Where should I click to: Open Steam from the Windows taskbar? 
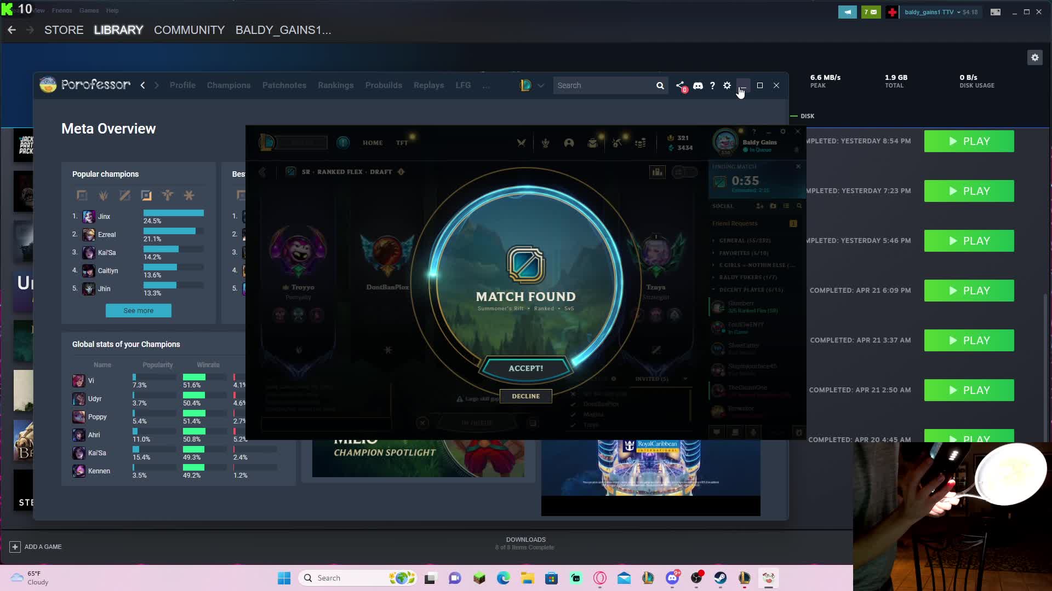tap(720, 578)
